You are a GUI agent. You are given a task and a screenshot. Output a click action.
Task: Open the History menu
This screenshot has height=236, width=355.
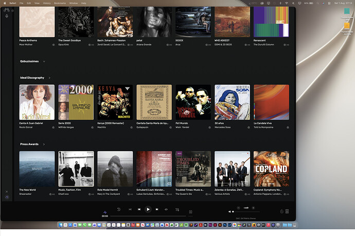pos(47,3)
